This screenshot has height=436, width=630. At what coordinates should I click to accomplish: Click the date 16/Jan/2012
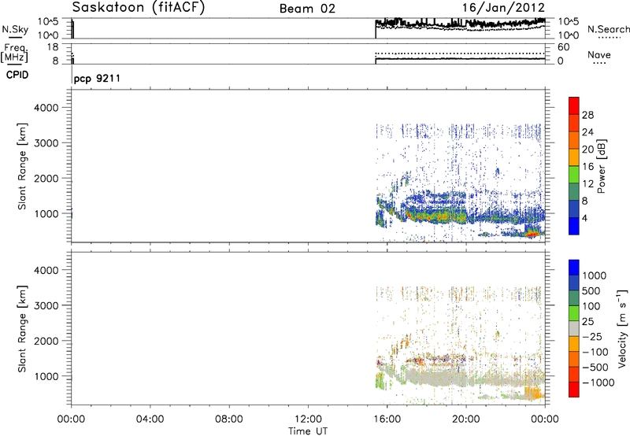pos(503,8)
